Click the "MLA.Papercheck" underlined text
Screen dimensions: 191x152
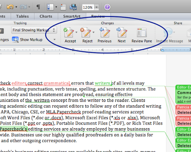coord(63,112)
